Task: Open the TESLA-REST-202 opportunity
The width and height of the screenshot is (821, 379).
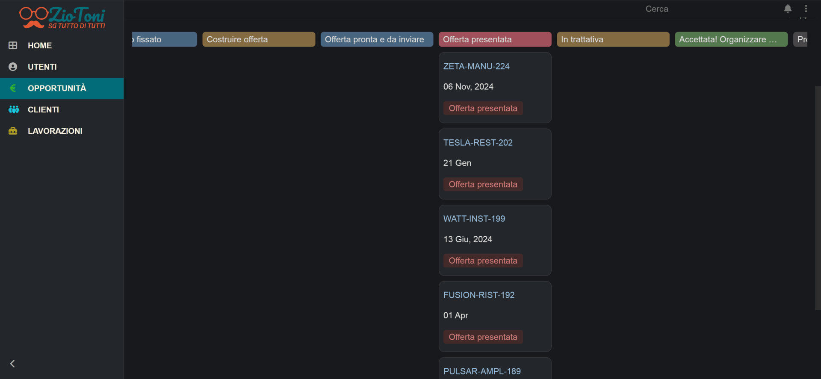Action: [478, 143]
